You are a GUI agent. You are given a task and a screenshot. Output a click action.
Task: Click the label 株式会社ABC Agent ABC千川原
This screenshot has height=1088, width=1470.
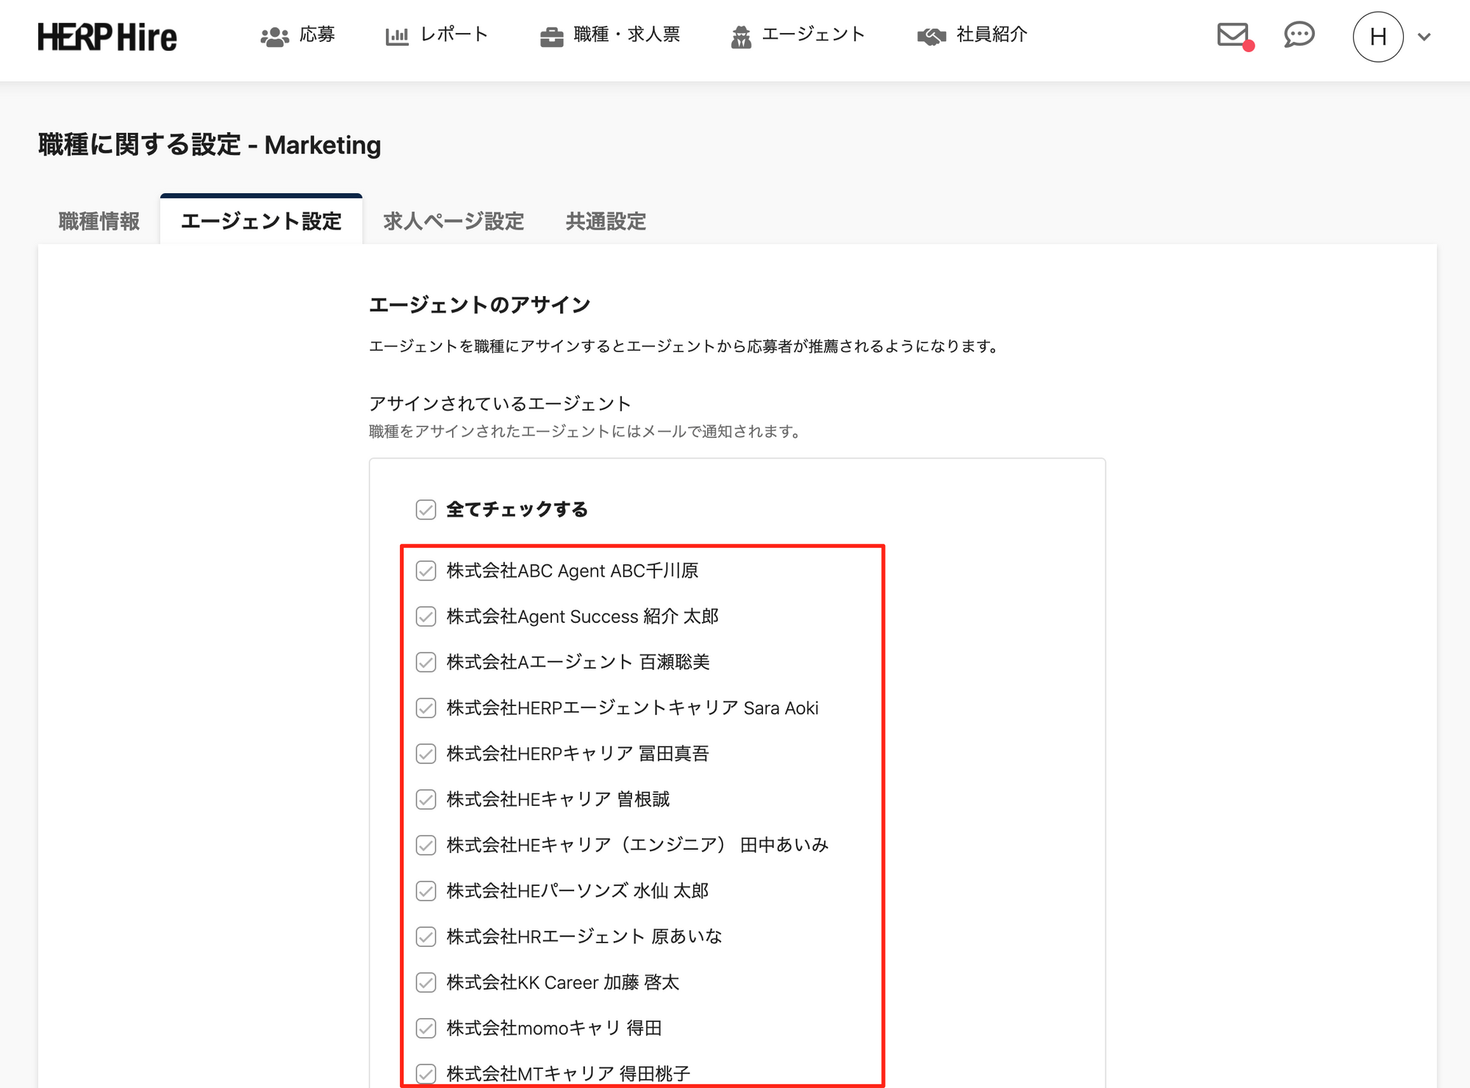573,571
